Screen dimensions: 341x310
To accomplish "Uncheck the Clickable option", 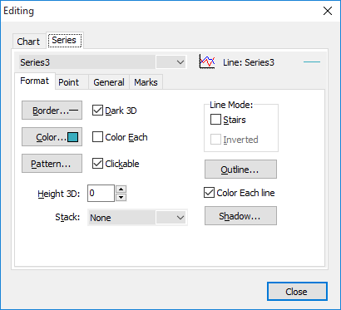I will tap(97, 164).
